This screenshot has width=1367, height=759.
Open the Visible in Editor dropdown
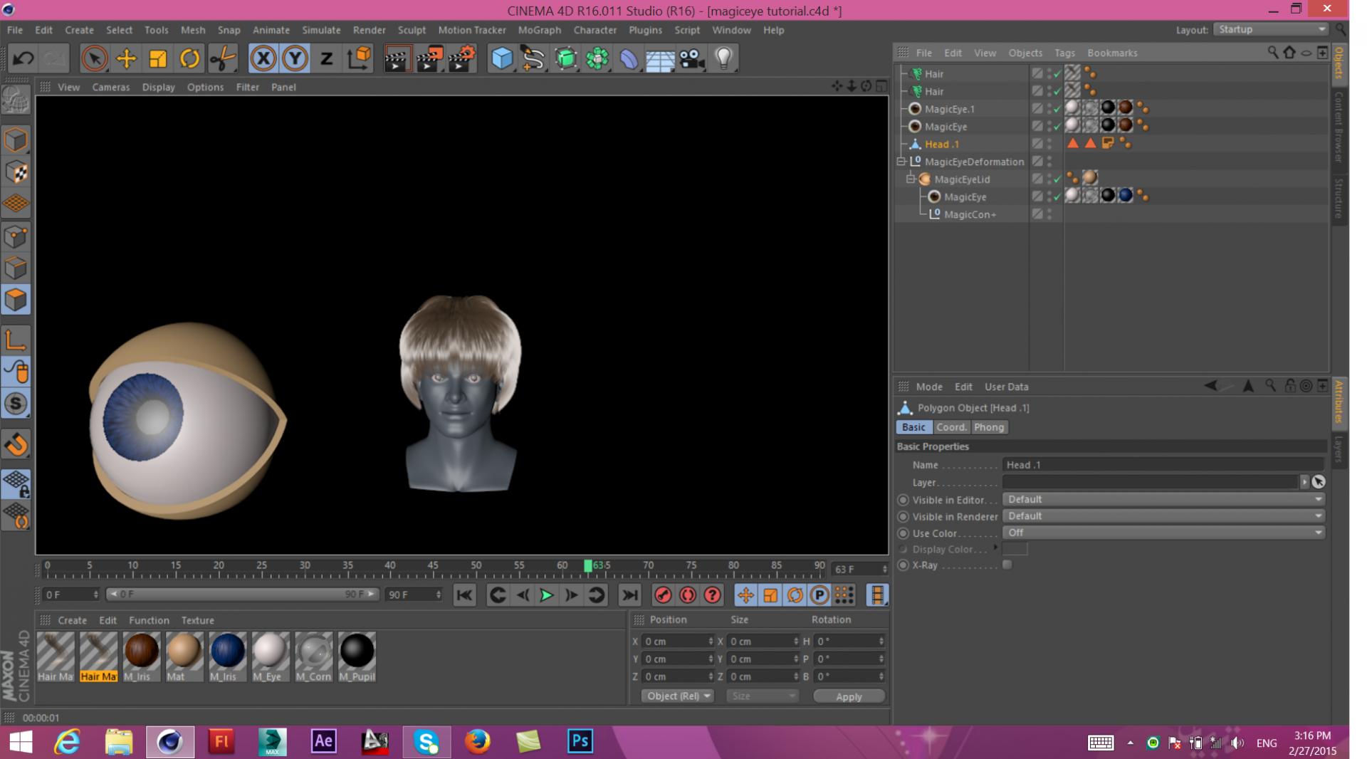click(1163, 499)
